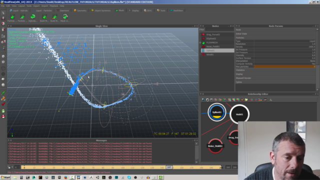The image size is (320, 180).
Task: Open the Export menu
Action: [x=36, y=6]
